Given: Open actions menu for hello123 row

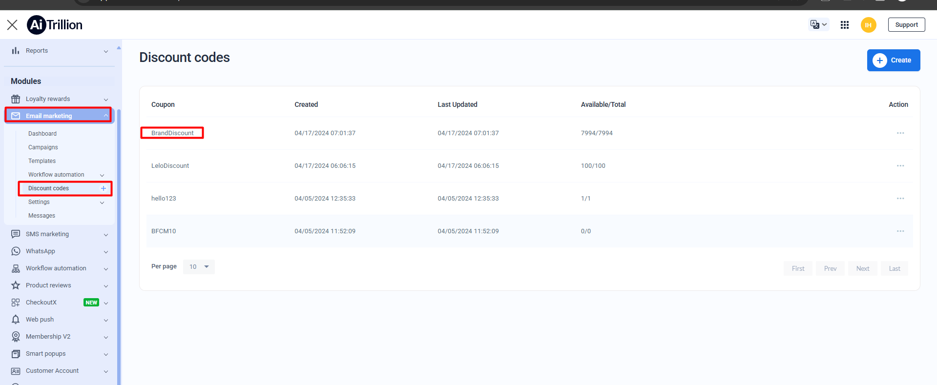Looking at the screenshot, I should click(900, 199).
